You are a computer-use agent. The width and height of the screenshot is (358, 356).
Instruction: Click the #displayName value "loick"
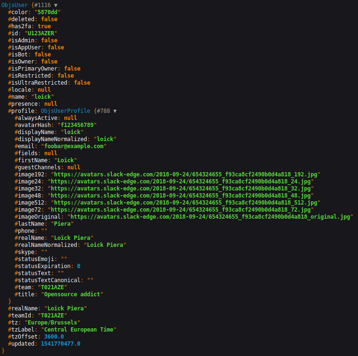pos(72,132)
